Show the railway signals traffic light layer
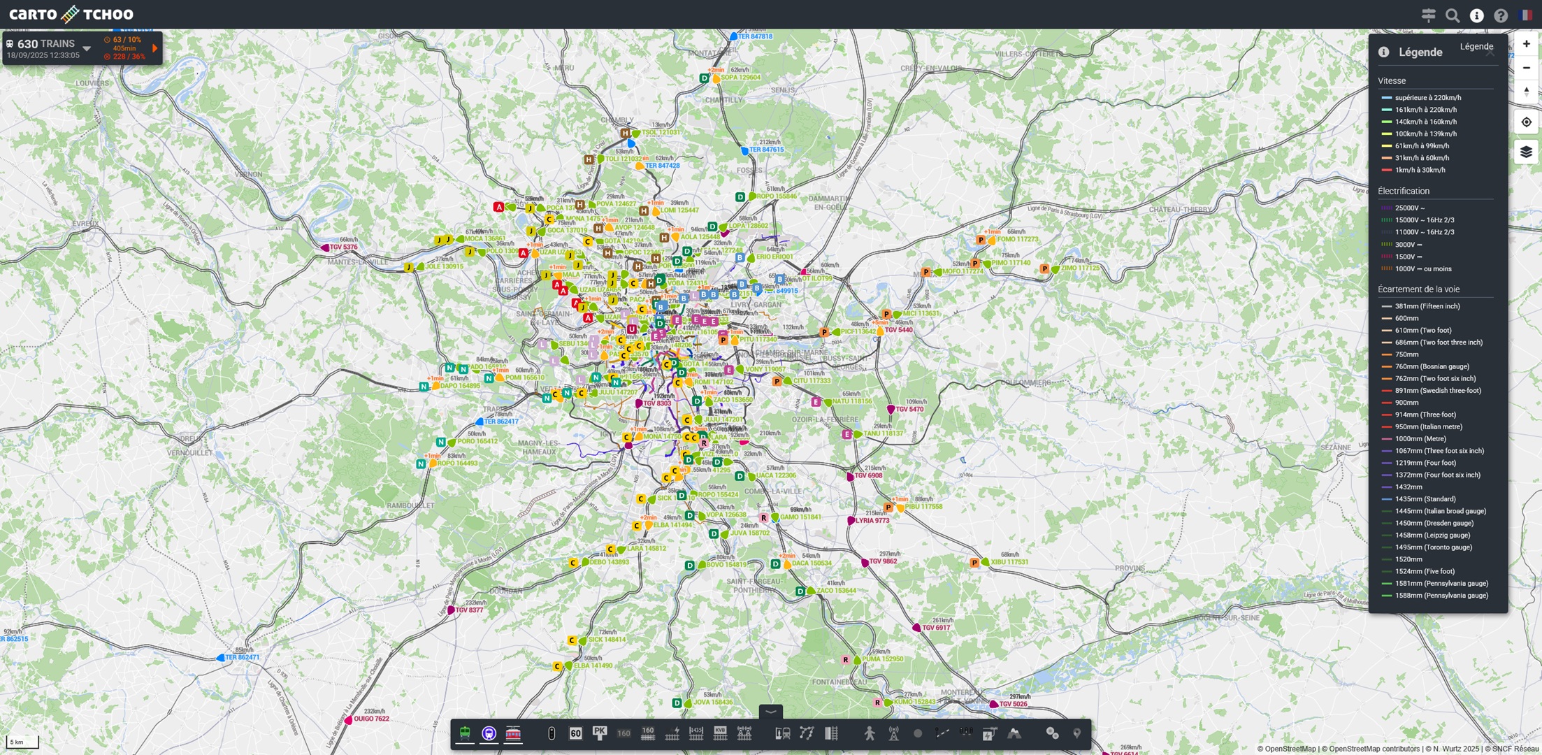This screenshot has height=755, width=1542. click(x=552, y=733)
